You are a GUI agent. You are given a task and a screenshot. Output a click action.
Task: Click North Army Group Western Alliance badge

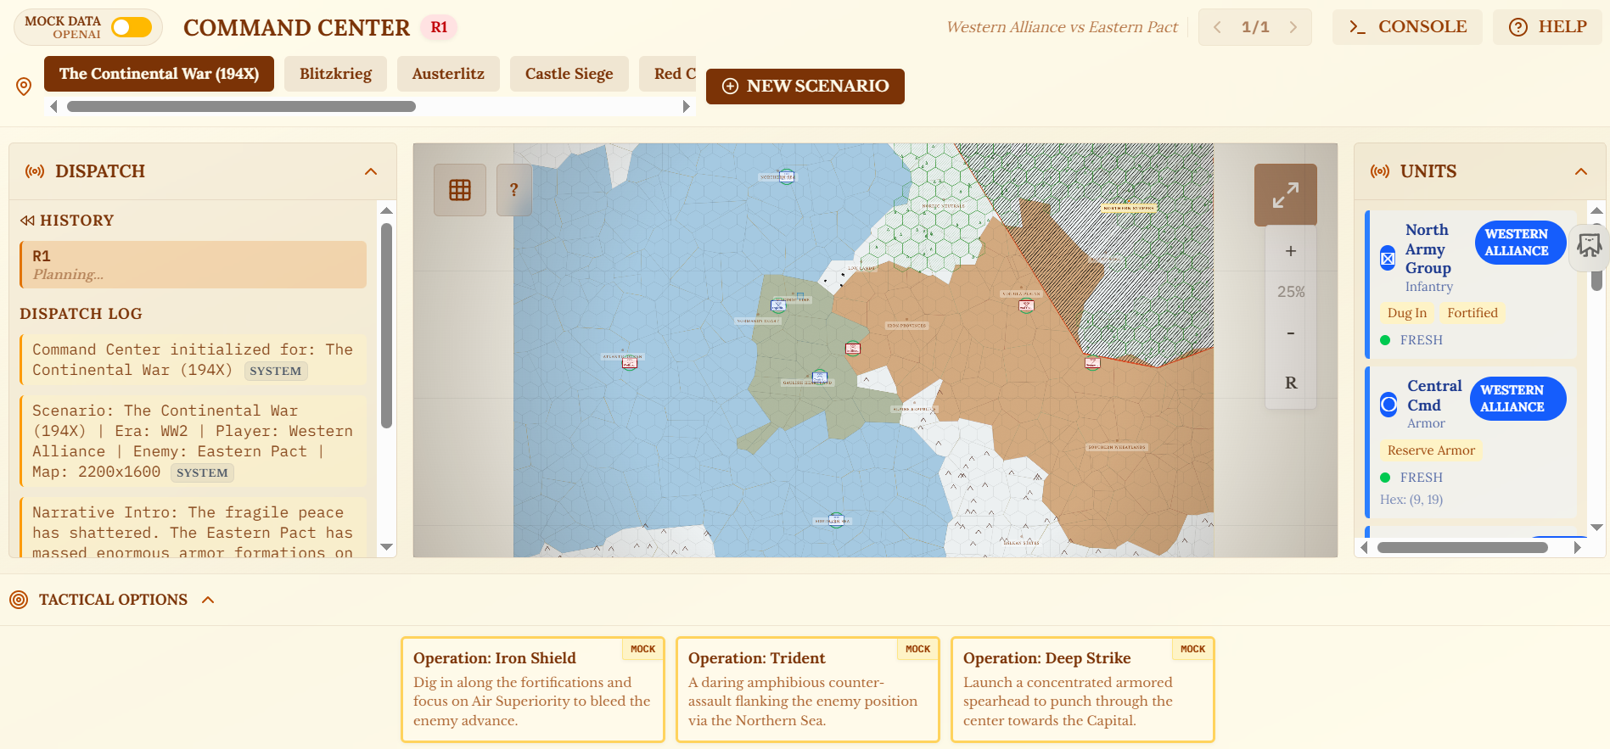pyautogui.click(x=1520, y=243)
